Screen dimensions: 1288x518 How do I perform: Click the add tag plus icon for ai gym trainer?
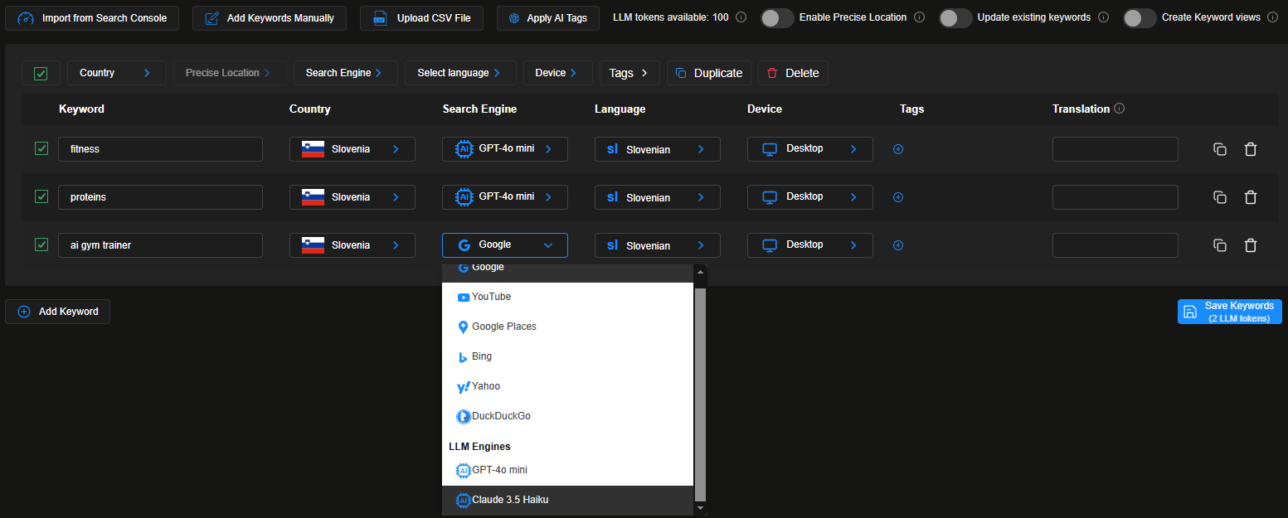[x=897, y=245]
